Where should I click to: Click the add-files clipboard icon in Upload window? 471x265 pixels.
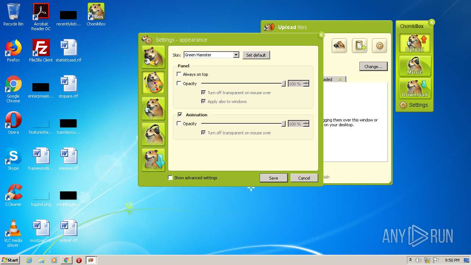pyautogui.click(x=360, y=46)
